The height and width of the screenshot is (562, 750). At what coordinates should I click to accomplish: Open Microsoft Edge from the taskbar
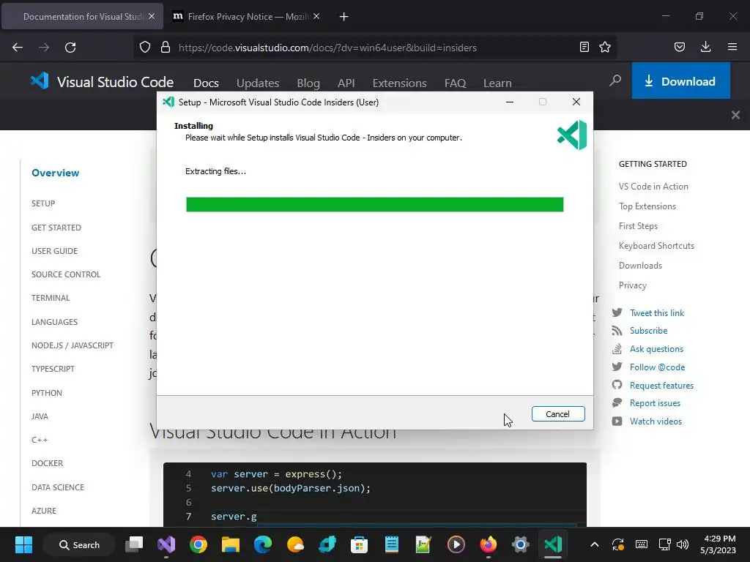pos(263,544)
